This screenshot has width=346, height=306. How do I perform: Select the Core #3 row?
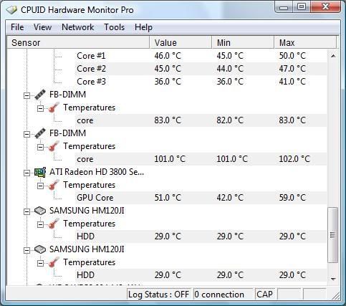pyautogui.click(x=201, y=82)
